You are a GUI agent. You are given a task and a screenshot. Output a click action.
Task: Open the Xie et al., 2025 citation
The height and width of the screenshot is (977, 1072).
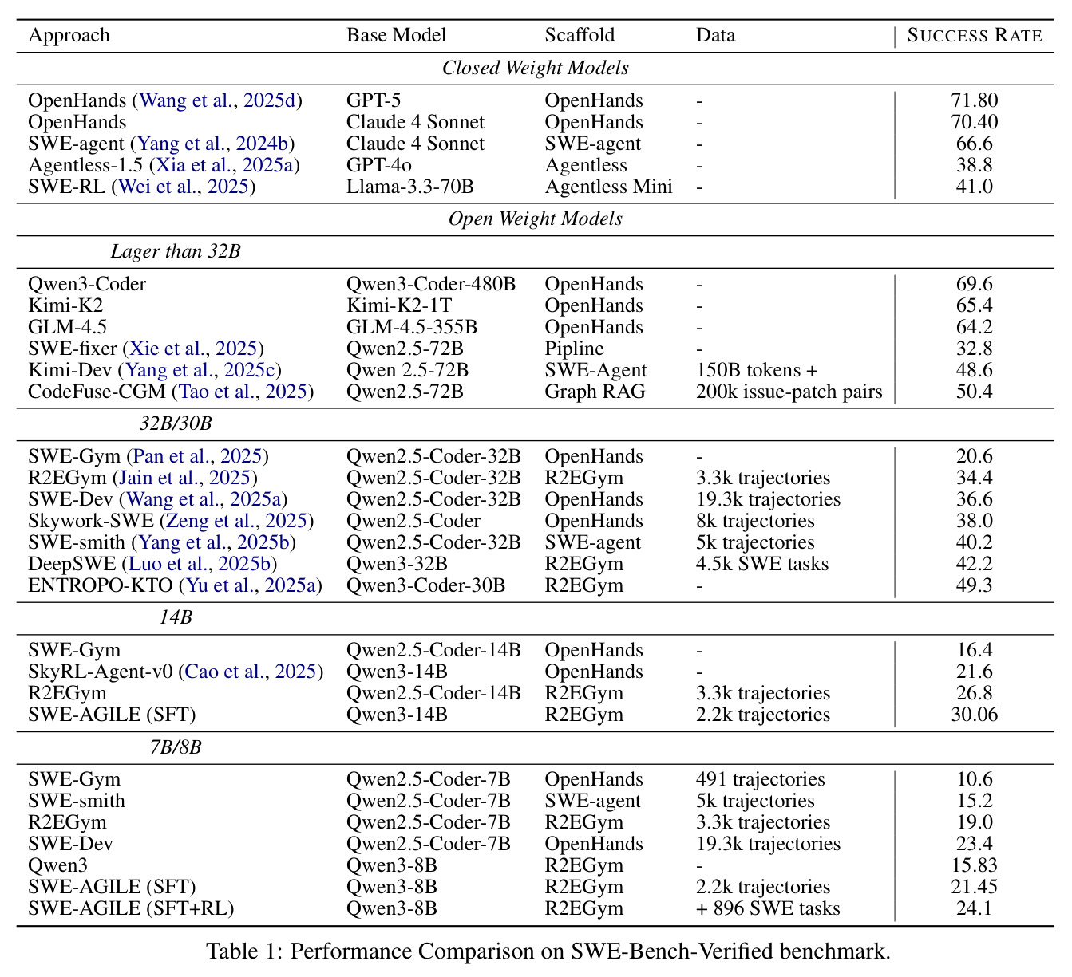193,349
